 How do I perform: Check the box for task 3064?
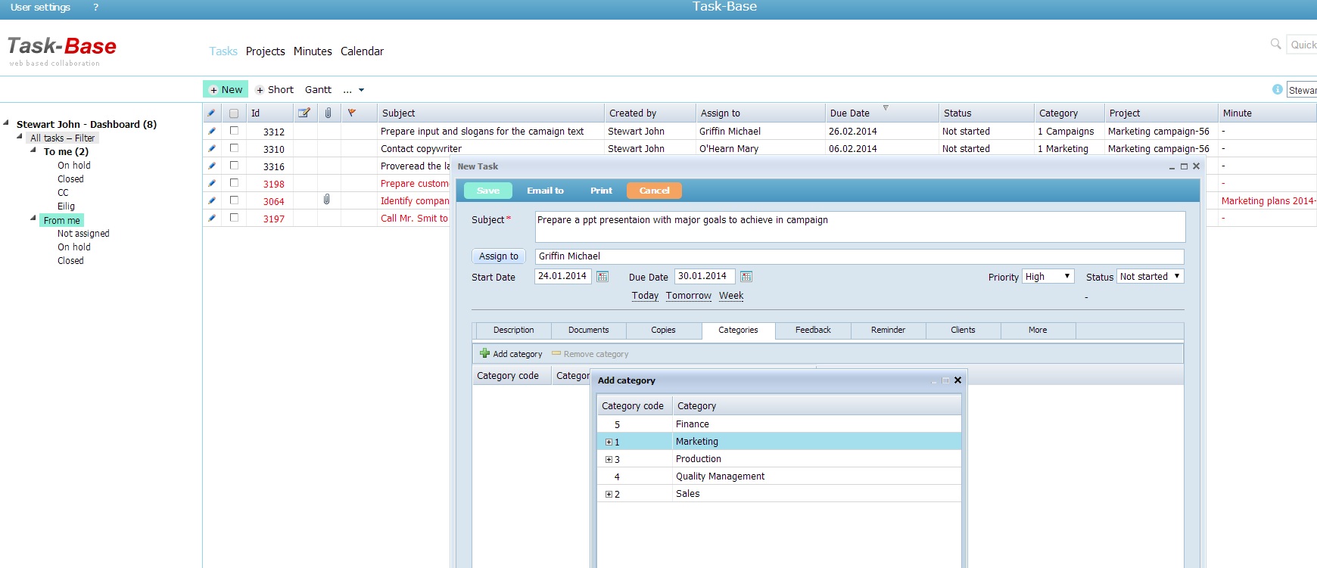pos(234,200)
